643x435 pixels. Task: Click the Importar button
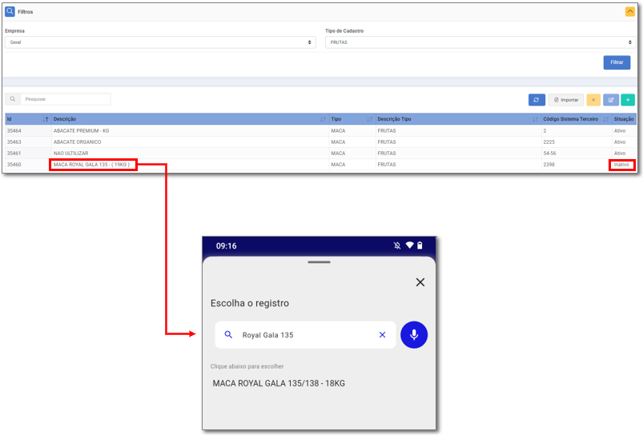[x=565, y=100]
